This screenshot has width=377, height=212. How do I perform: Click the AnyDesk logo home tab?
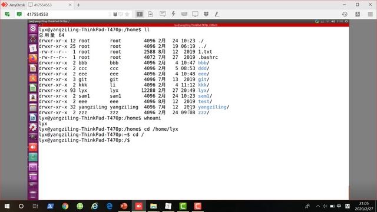click(x=14, y=5)
